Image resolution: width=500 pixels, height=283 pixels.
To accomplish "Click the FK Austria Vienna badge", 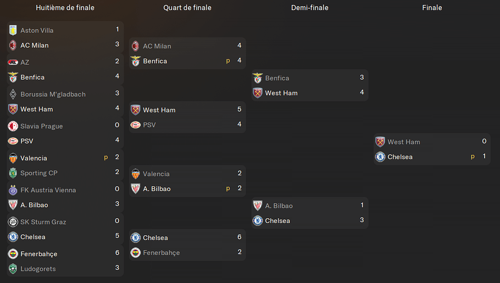I will [x=13, y=190].
